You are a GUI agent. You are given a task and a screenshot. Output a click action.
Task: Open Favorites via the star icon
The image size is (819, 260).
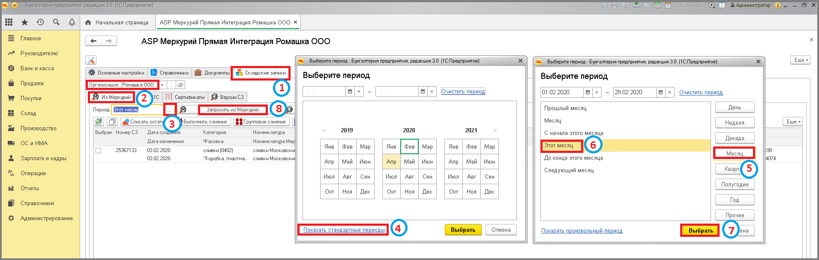click(x=24, y=22)
